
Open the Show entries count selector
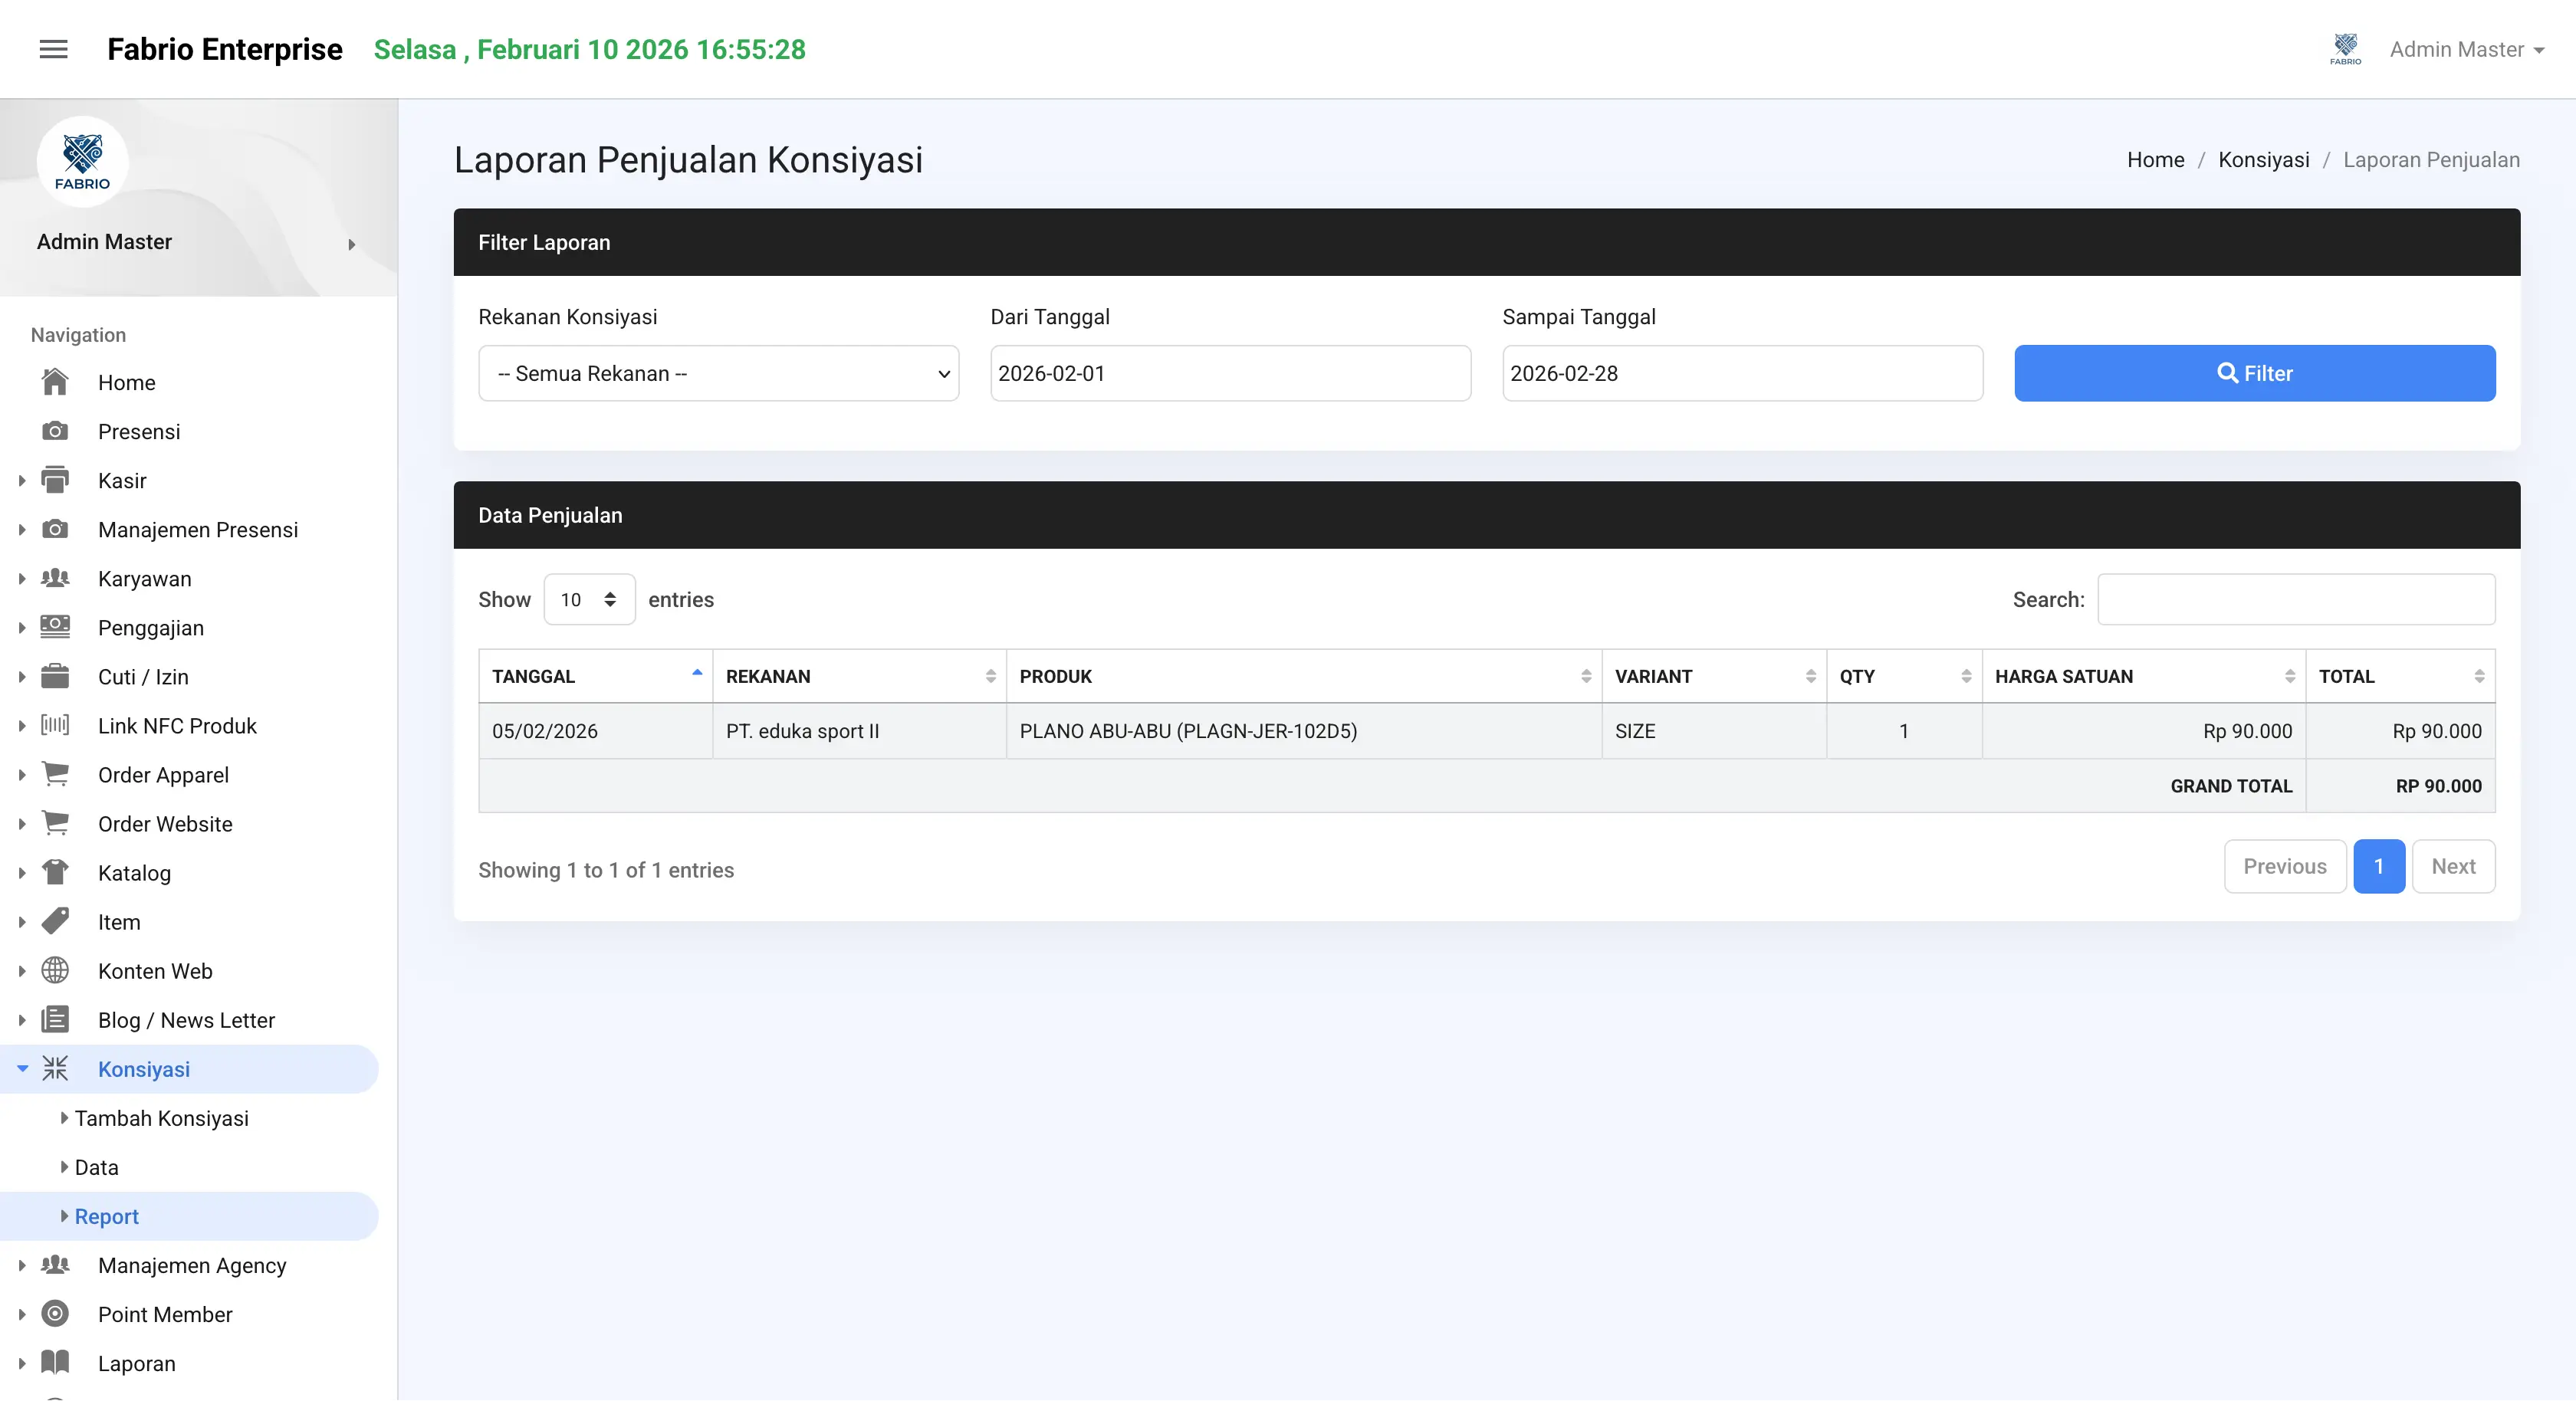click(x=589, y=599)
